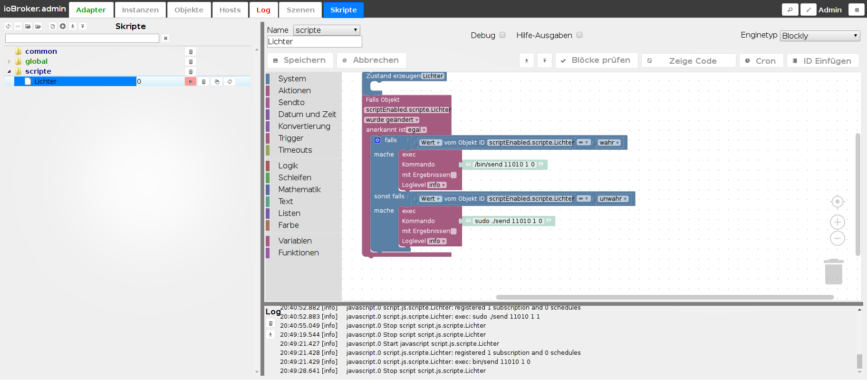Open the 'anerkannt ist egal' dropdown
The width and height of the screenshot is (867, 380).
(417, 130)
